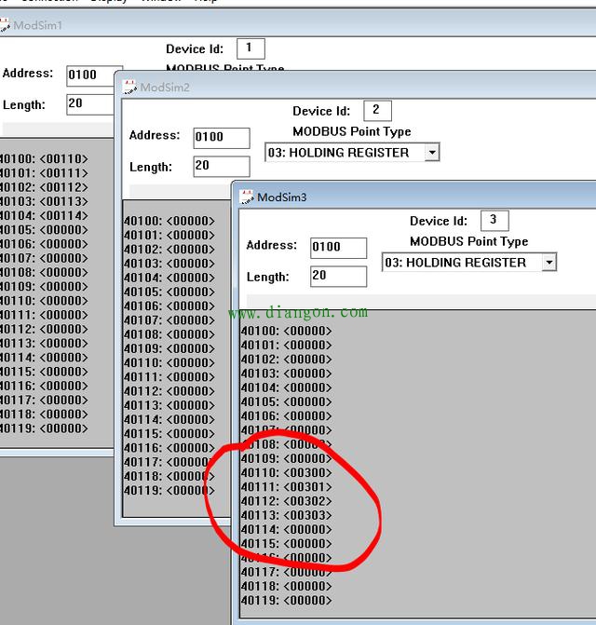Select the Device Id box showing 1
This screenshot has width=596, height=625.
coord(250,48)
